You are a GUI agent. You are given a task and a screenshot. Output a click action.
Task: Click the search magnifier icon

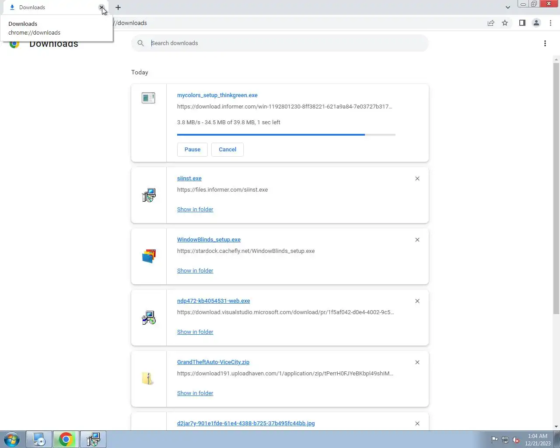click(x=140, y=43)
